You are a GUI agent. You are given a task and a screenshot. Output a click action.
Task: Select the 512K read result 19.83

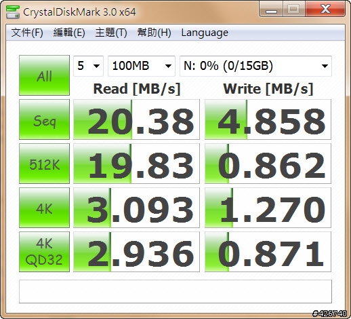click(x=136, y=164)
